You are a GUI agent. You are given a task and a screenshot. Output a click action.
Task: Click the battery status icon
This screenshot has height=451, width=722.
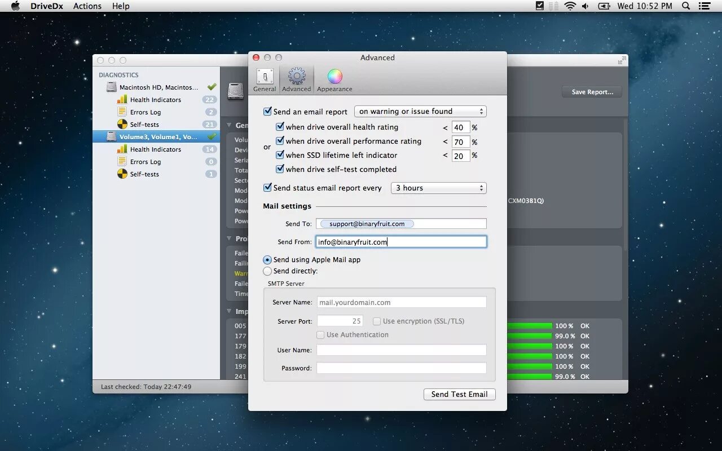click(x=604, y=6)
